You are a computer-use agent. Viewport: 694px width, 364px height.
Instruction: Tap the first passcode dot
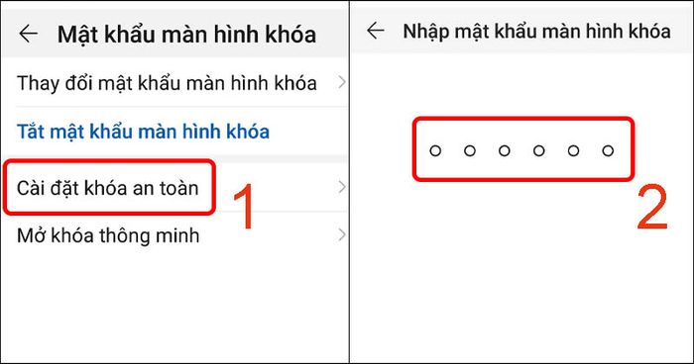(435, 151)
